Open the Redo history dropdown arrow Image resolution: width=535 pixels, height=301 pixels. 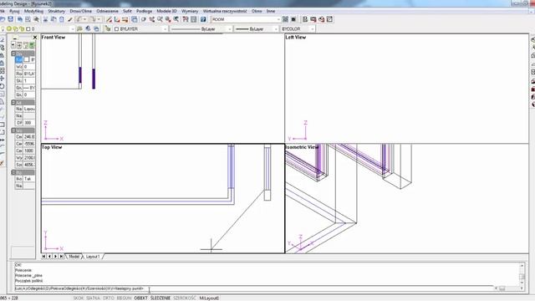[x=99, y=19]
